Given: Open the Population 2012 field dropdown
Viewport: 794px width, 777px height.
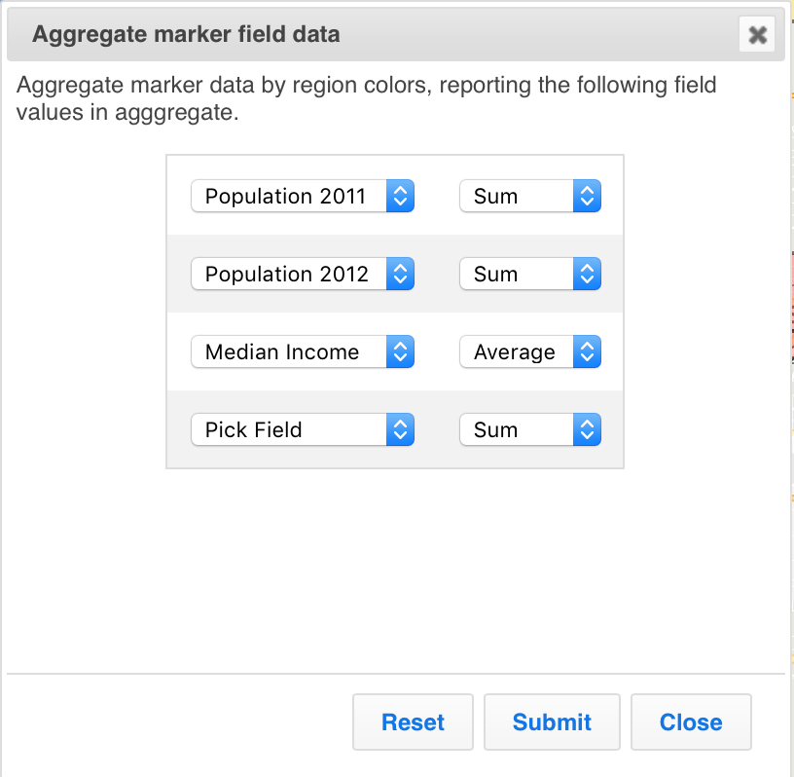Looking at the screenshot, I should 289,274.
